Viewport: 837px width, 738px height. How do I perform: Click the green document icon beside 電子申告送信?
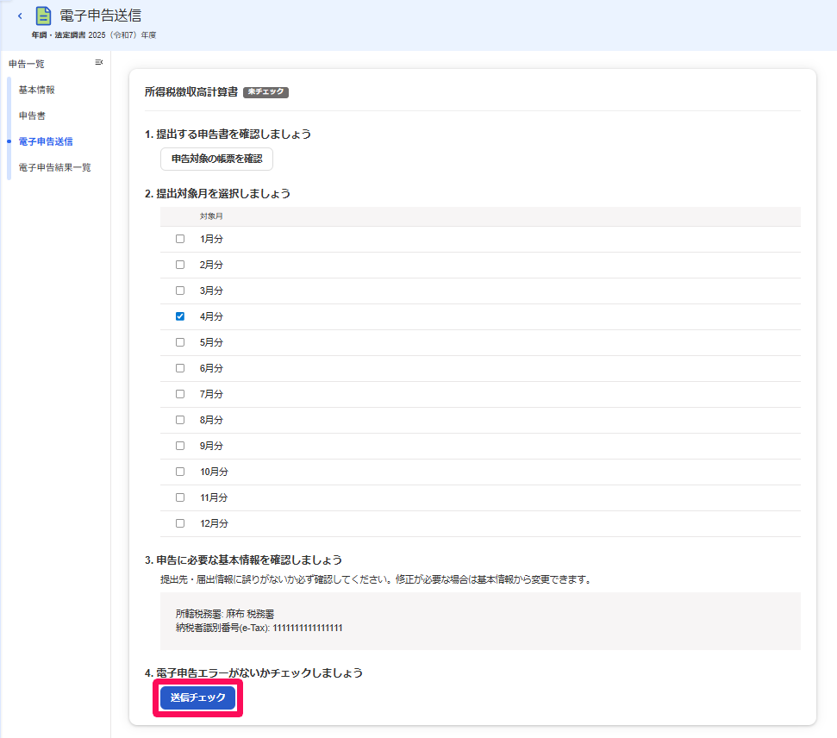[43, 16]
